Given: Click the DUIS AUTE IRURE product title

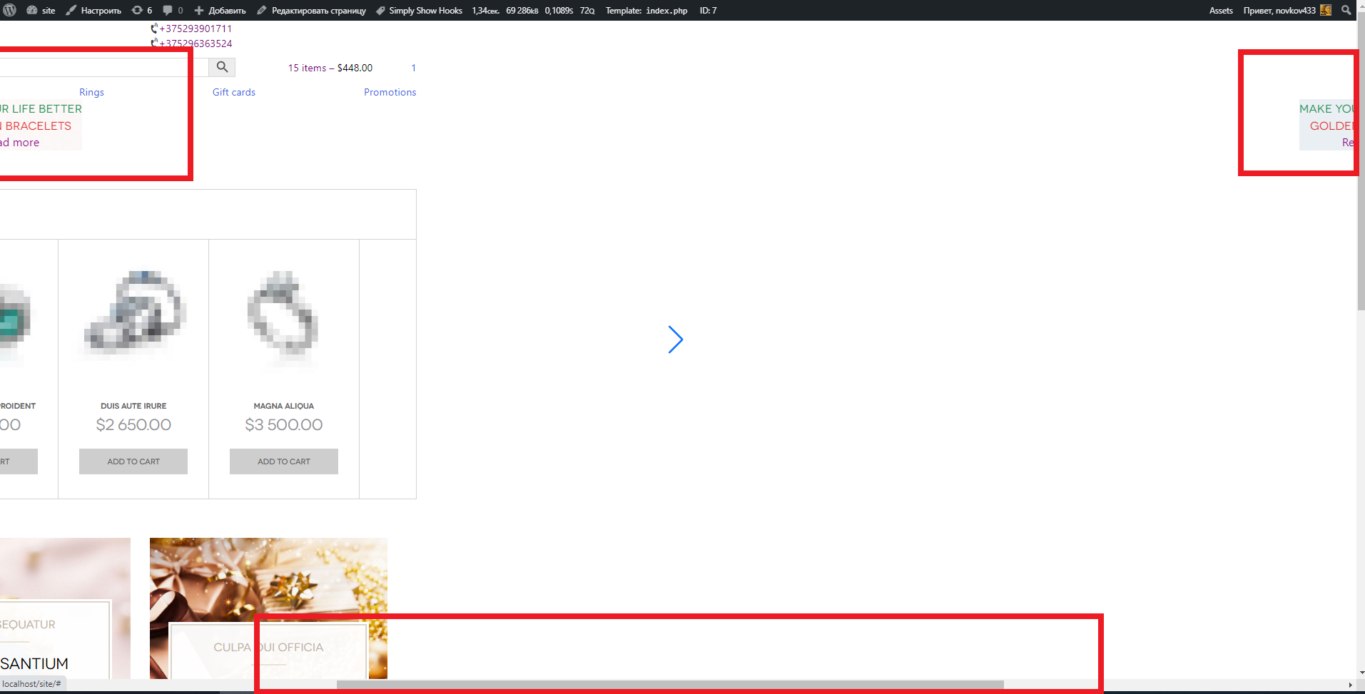Looking at the screenshot, I should [133, 406].
